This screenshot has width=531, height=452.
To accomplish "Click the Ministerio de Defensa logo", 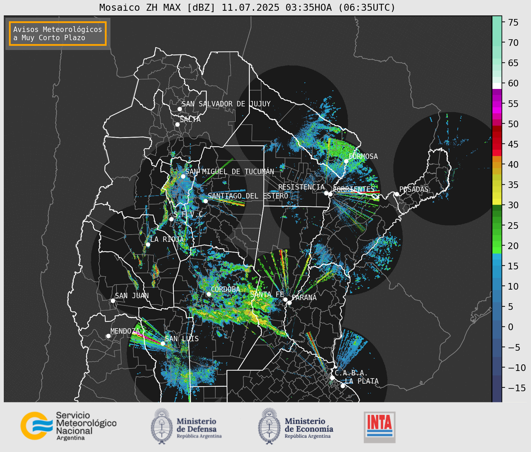I will click(x=186, y=426).
